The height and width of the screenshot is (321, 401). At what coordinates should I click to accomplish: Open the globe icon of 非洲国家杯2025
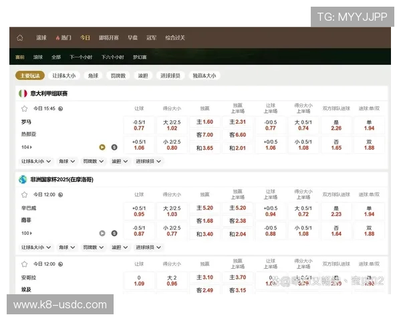(x=23, y=179)
